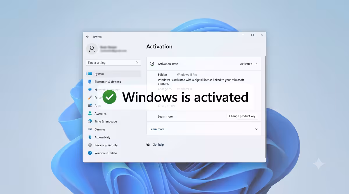The height and width of the screenshot is (194, 349).
Task: Click the Time & language globe icon
Action: tap(90, 121)
